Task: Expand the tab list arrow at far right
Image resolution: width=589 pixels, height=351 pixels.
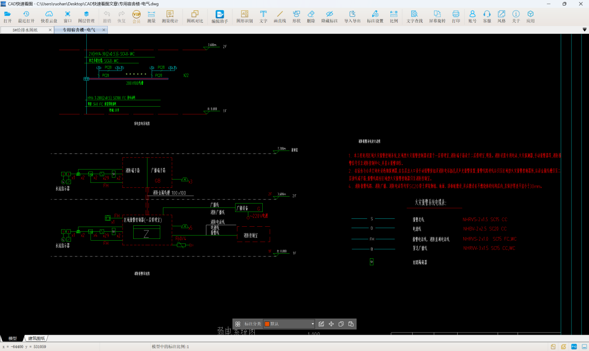Action: [x=584, y=30]
